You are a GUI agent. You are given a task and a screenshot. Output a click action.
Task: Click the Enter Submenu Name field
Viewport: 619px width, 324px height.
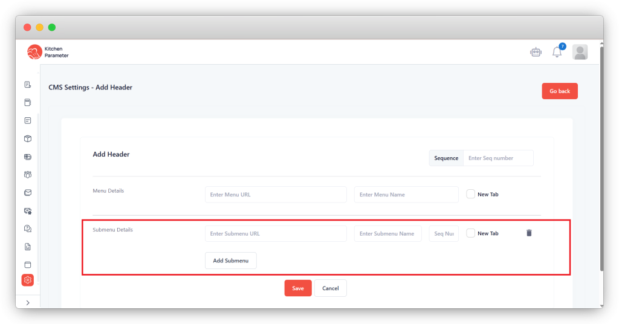(x=387, y=233)
